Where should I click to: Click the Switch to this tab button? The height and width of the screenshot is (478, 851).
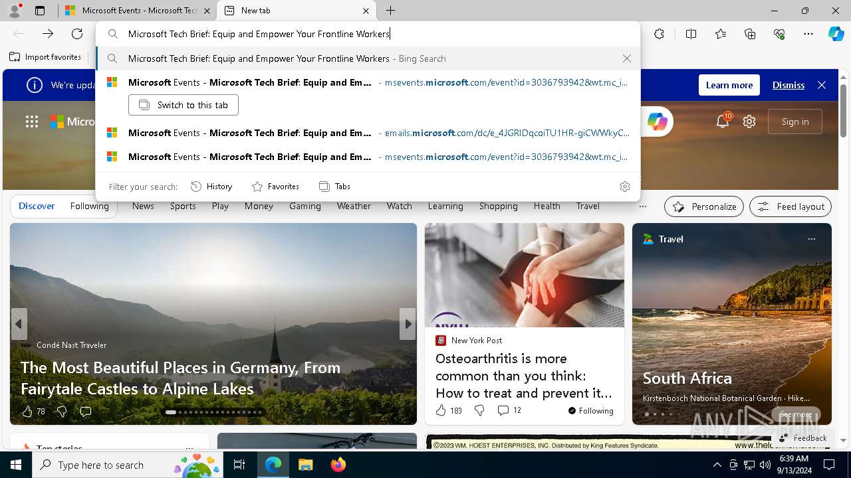point(183,105)
